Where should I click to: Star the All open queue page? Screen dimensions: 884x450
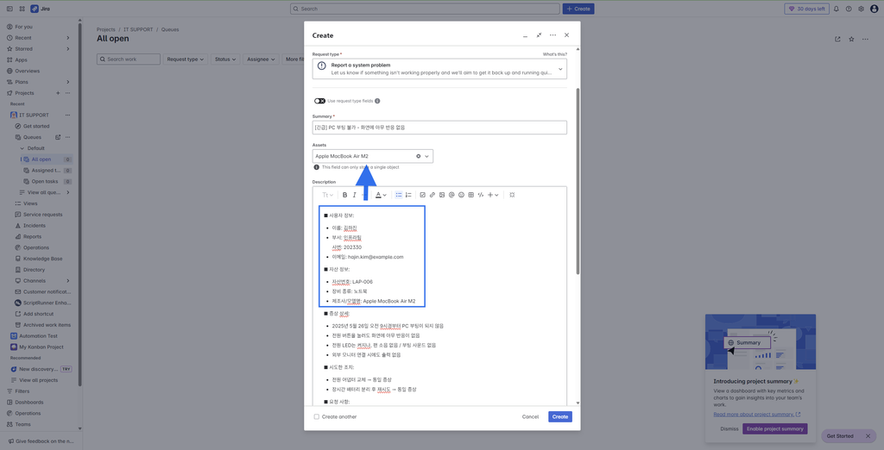[x=851, y=40]
